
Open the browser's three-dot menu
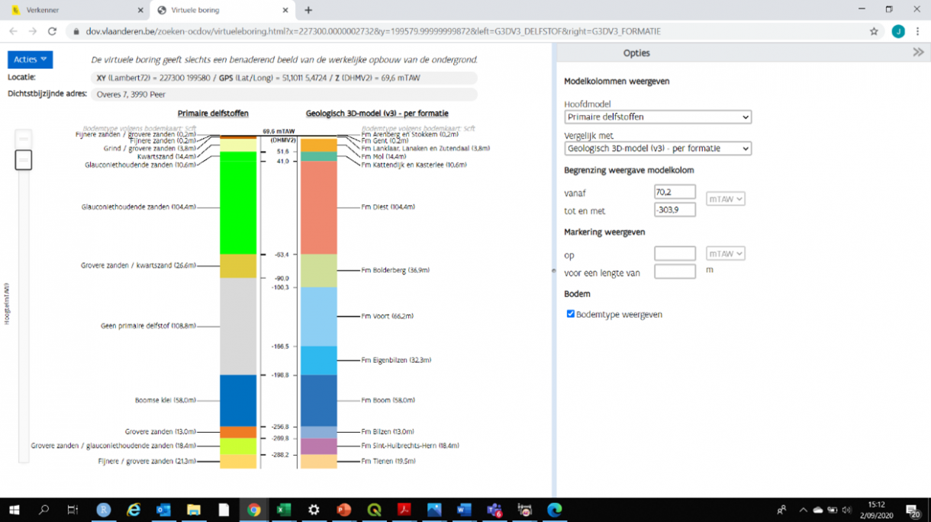tap(917, 31)
